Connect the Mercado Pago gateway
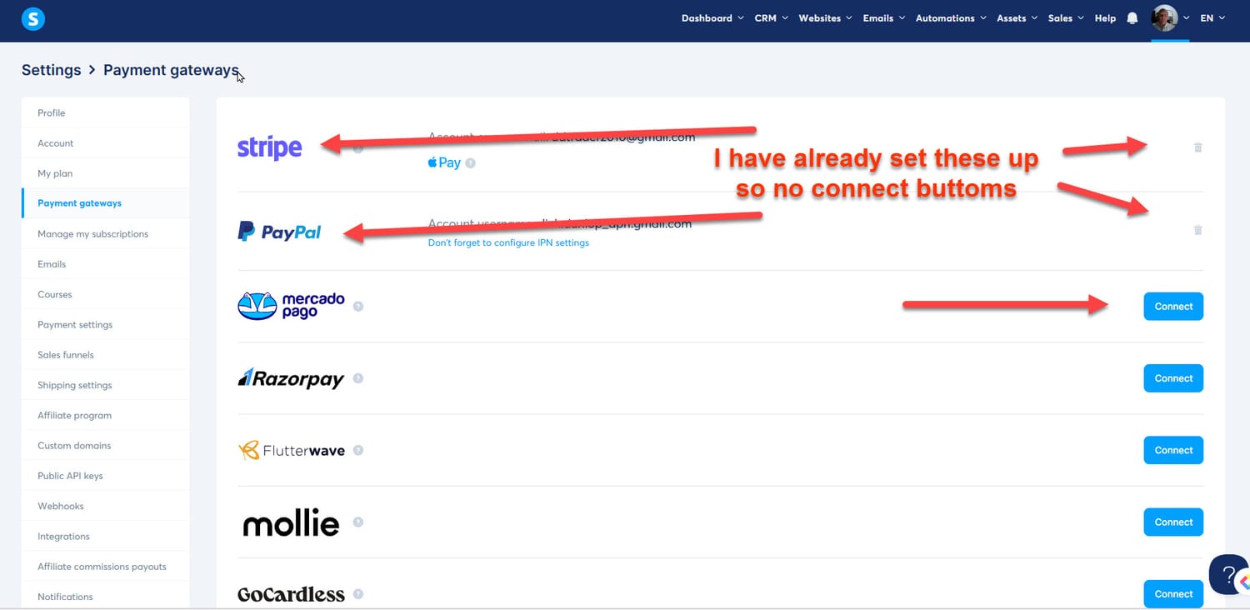The width and height of the screenshot is (1250, 610). (1173, 307)
